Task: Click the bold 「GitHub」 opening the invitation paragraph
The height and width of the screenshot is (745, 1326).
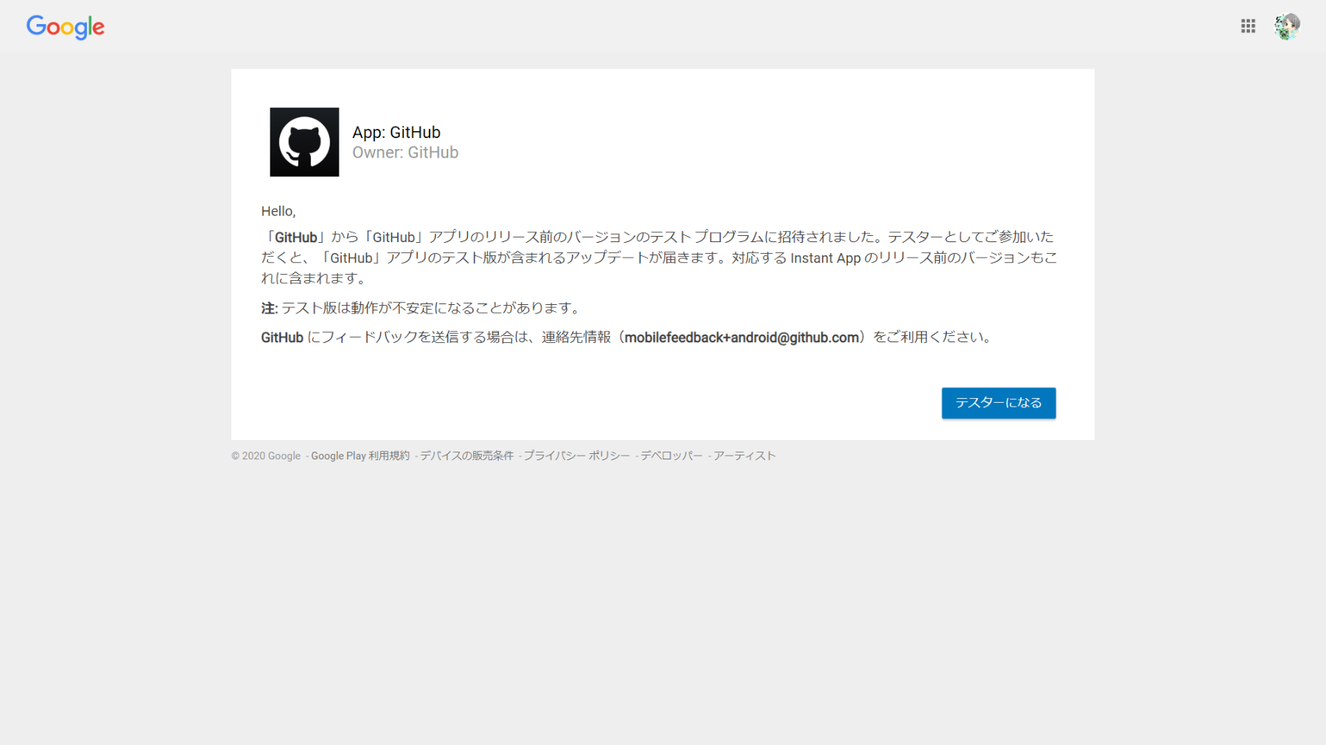Action: [x=295, y=237]
